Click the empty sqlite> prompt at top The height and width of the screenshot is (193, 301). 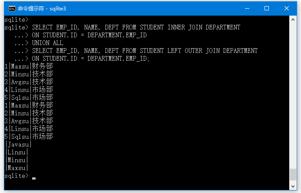[x=17, y=20]
